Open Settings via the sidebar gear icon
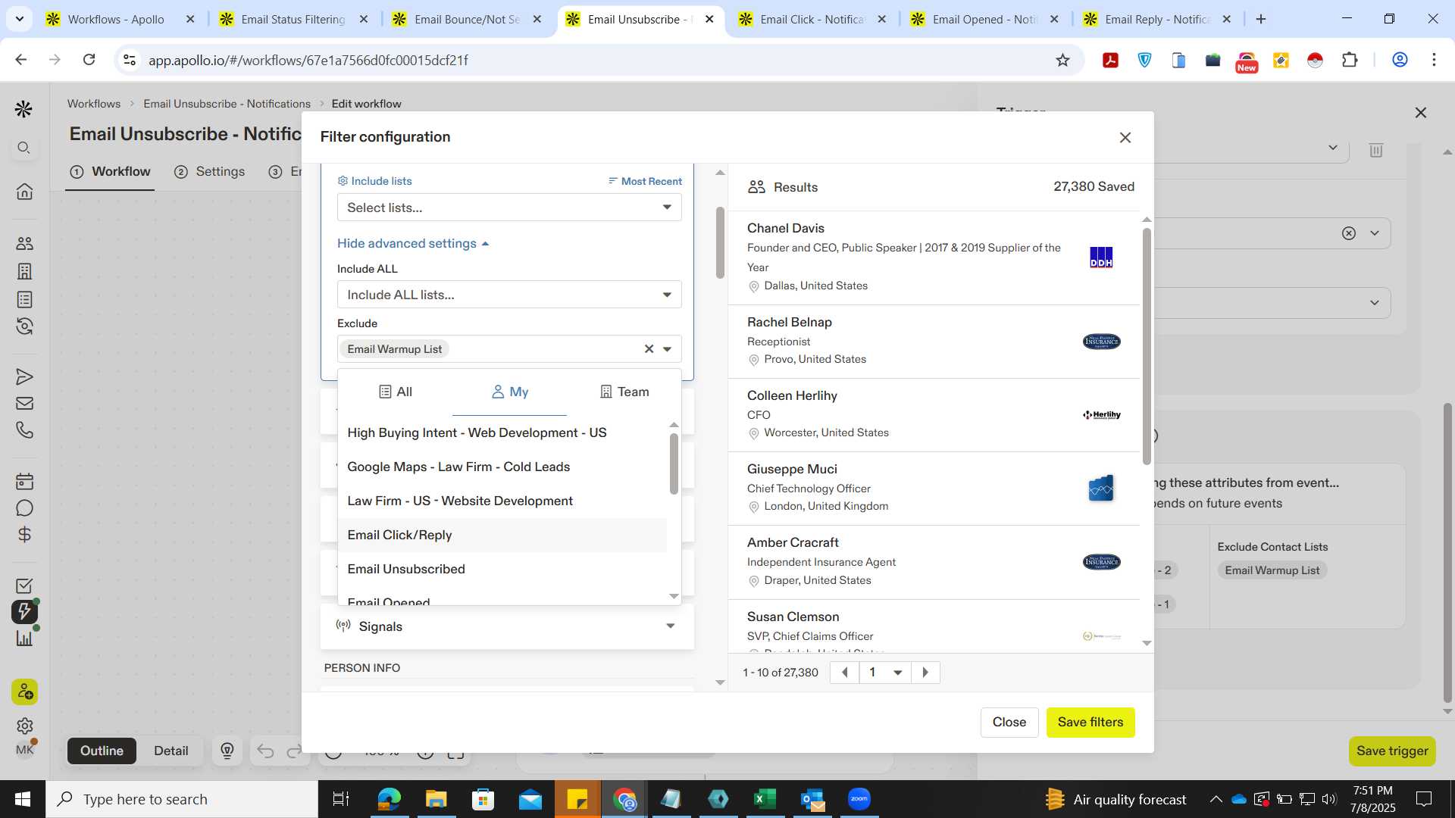The image size is (1455, 818). click(x=24, y=726)
